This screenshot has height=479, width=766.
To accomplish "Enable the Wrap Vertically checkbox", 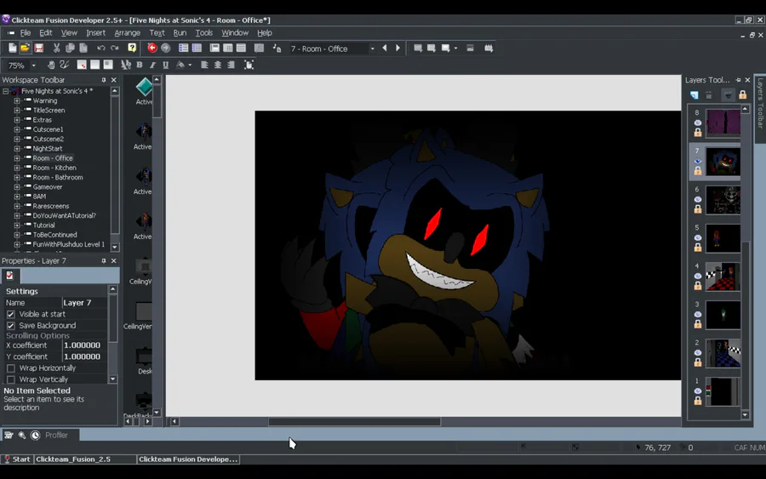I will pyautogui.click(x=11, y=379).
